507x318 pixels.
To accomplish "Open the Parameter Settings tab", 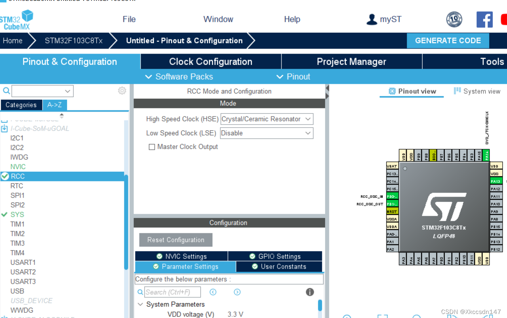I will pyautogui.click(x=185, y=266).
